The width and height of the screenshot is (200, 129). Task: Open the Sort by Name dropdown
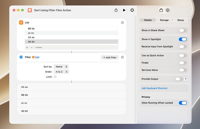coord(61,67)
